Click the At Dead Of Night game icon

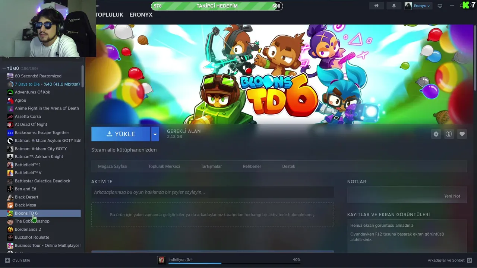[x=10, y=124]
